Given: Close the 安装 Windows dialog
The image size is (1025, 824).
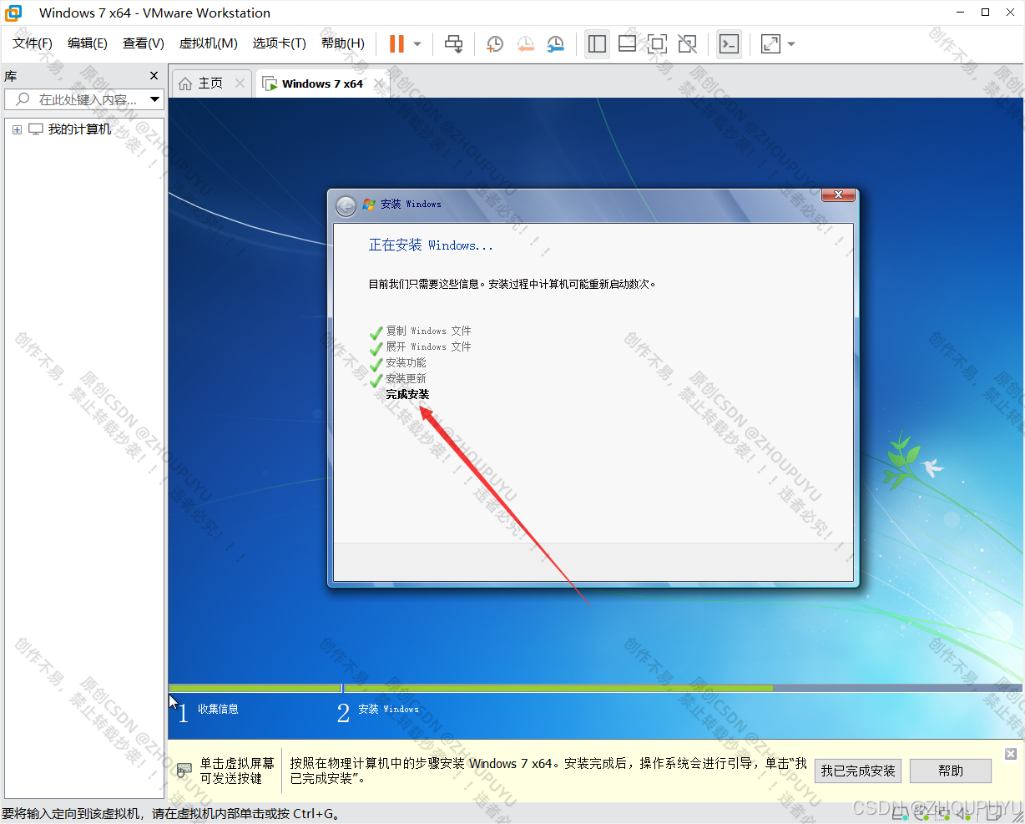Looking at the screenshot, I should 838,195.
